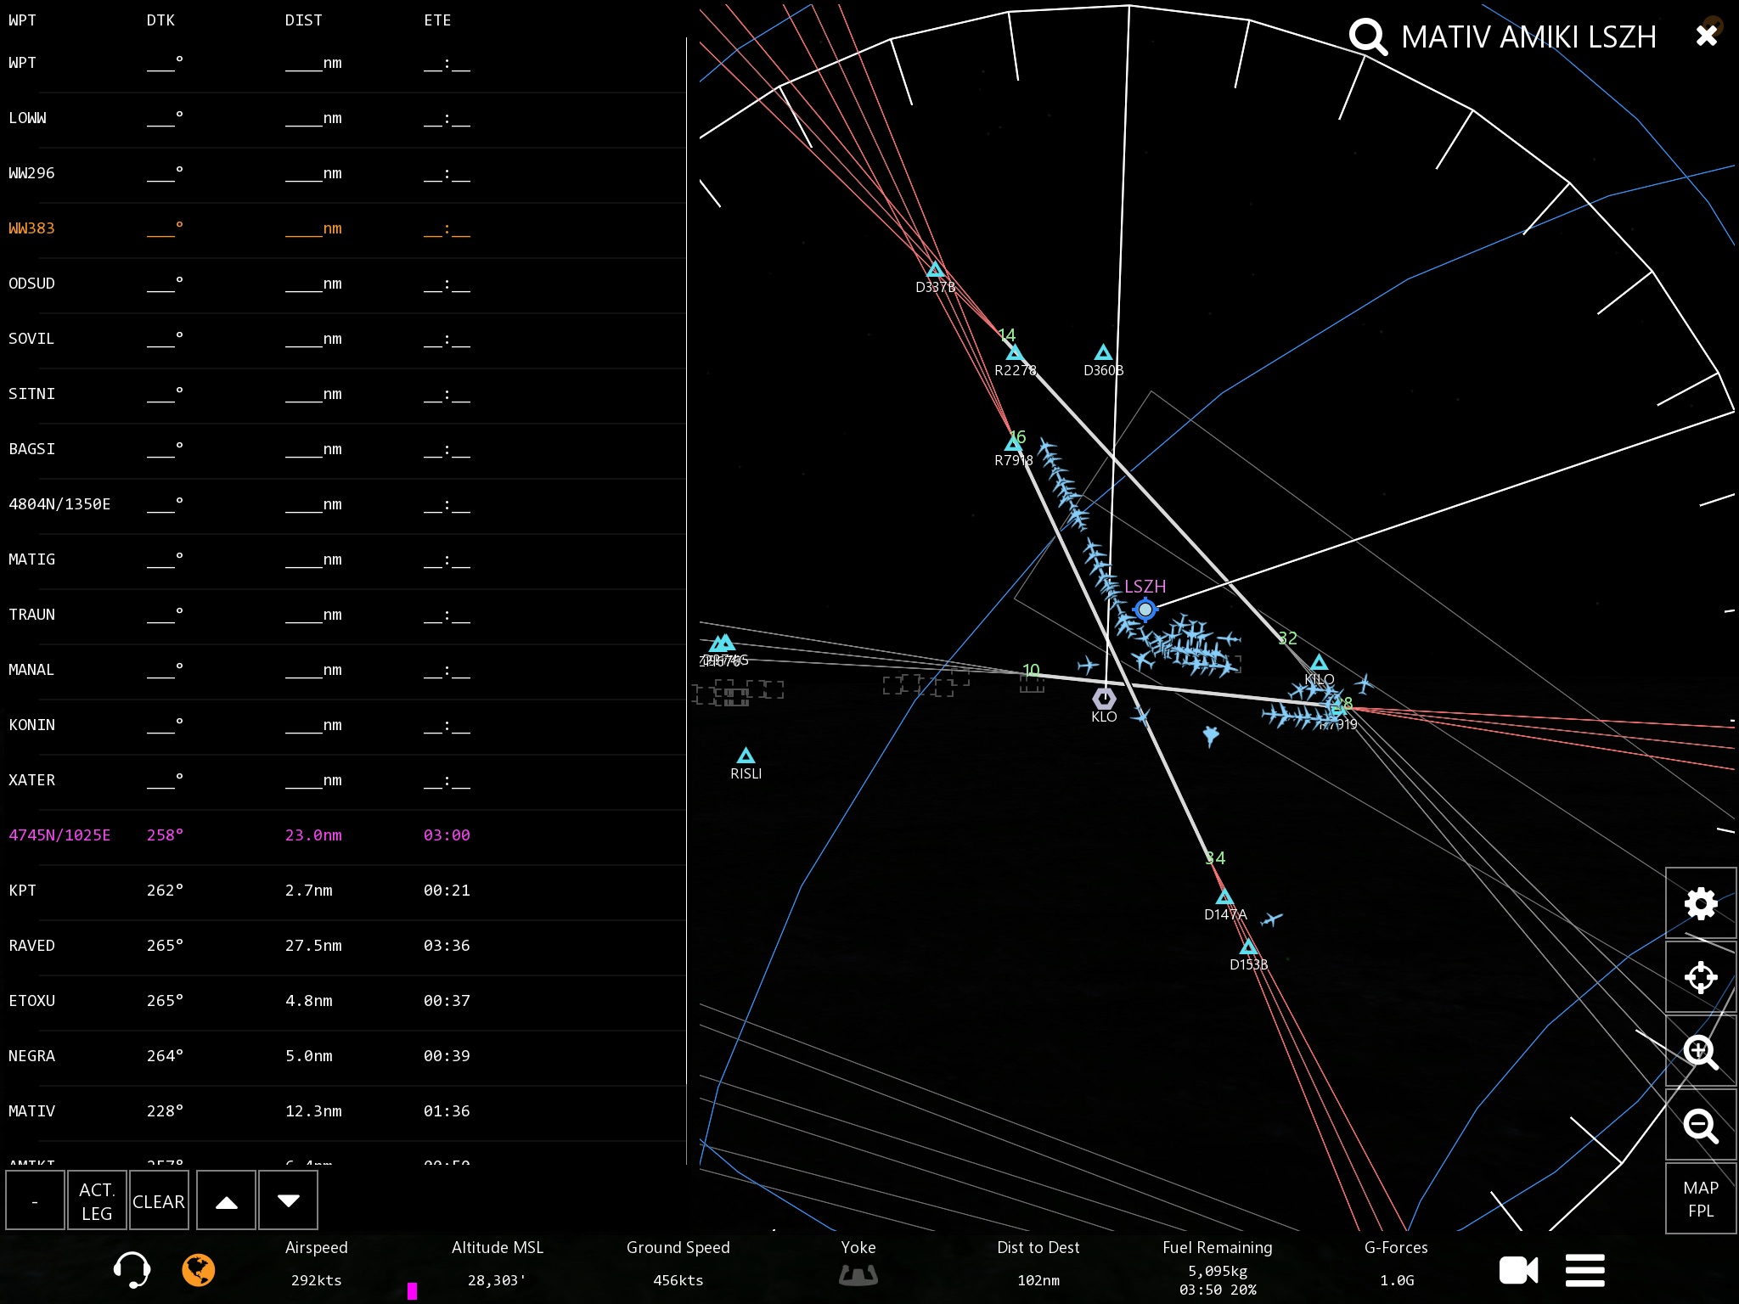Image resolution: width=1739 pixels, height=1304 pixels.
Task: Zoom in the map with magnifier plus
Action: (1700, 1052)
